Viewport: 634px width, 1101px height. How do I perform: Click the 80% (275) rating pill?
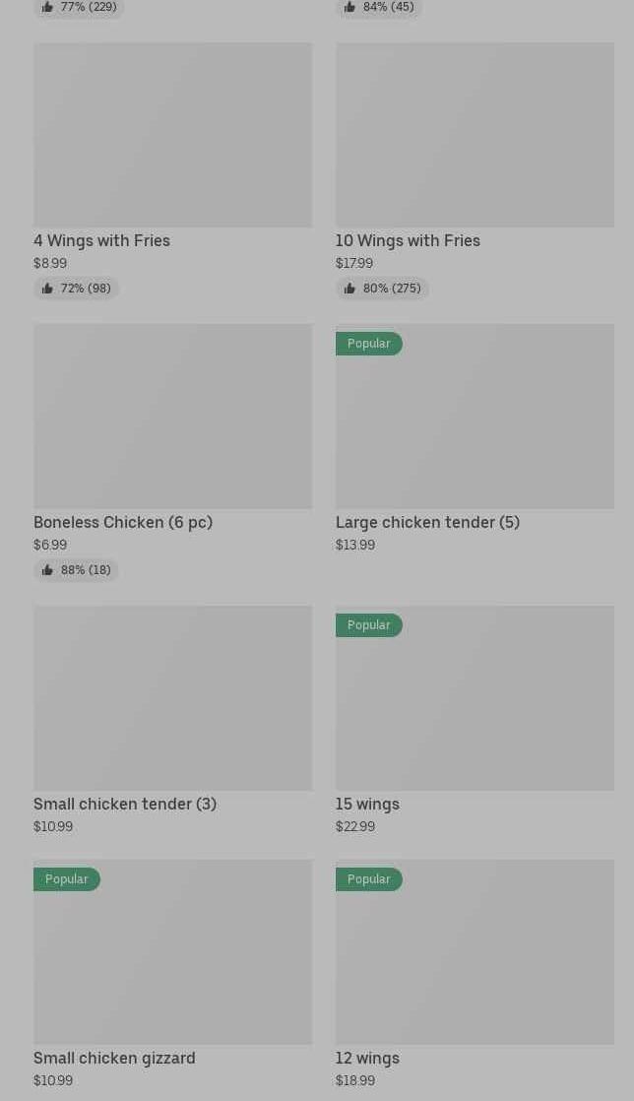pos(382,289)
